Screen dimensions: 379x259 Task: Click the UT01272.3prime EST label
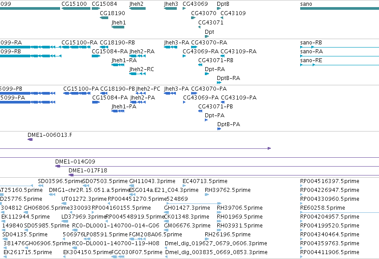84,199
